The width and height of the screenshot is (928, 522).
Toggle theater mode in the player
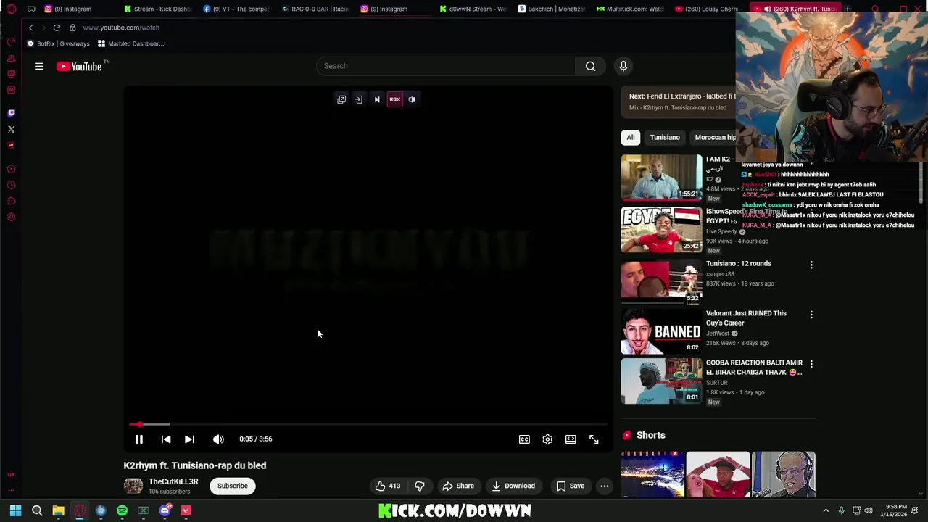pyautogui.click(x=571, y=439)
